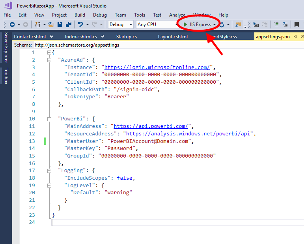Click the Navigate Forward arrow icon

coord(26,24)
